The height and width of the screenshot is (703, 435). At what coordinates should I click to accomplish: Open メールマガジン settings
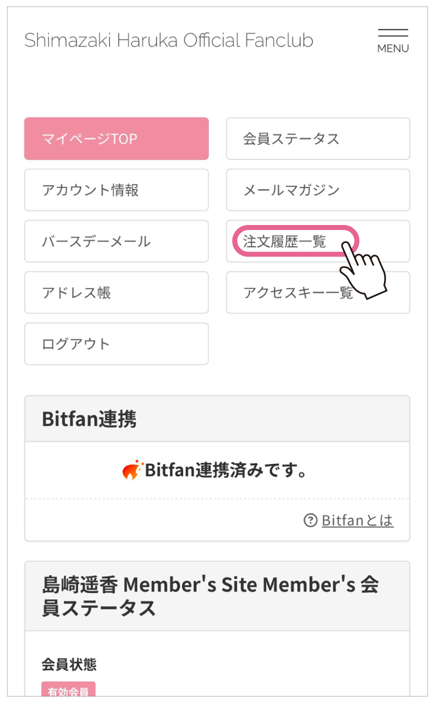[318, 190]
